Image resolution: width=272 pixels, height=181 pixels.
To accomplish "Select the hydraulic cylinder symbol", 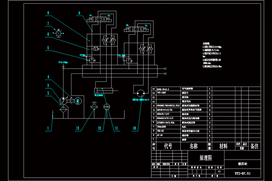I will (104, 90).
